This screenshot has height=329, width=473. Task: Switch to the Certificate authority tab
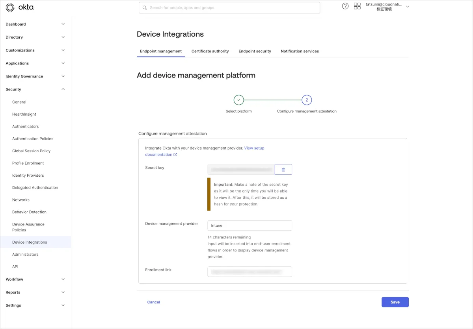pyautogui.click(x=210, y=51)
